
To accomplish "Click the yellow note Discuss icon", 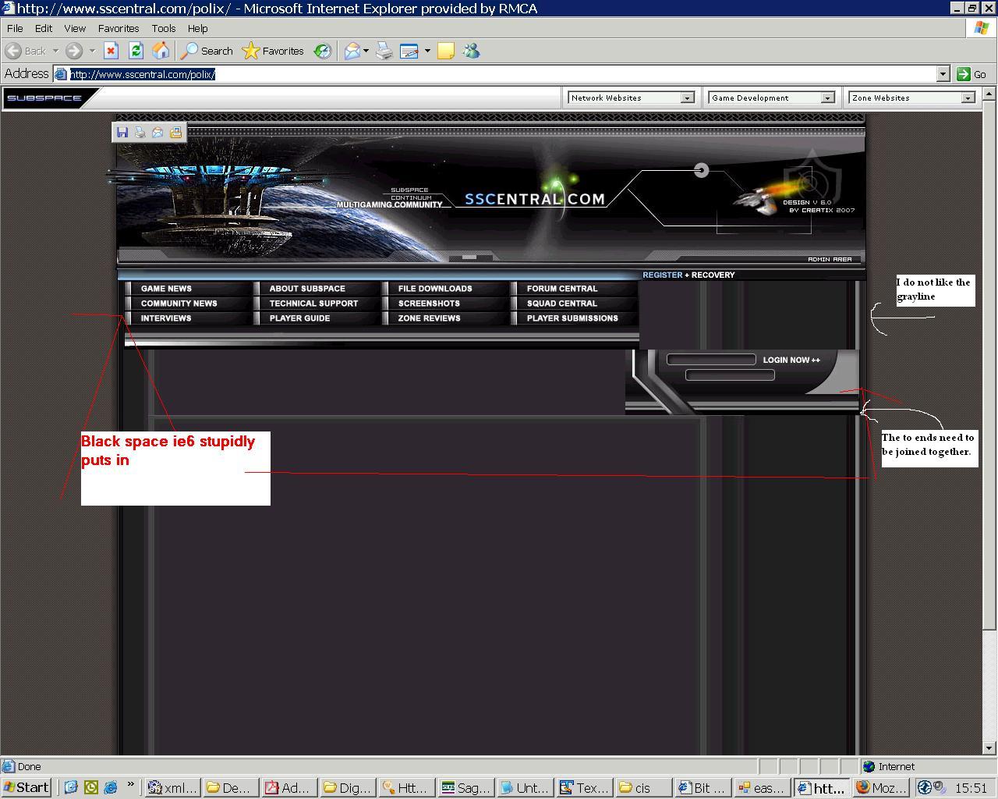I will tap(446, 51).
